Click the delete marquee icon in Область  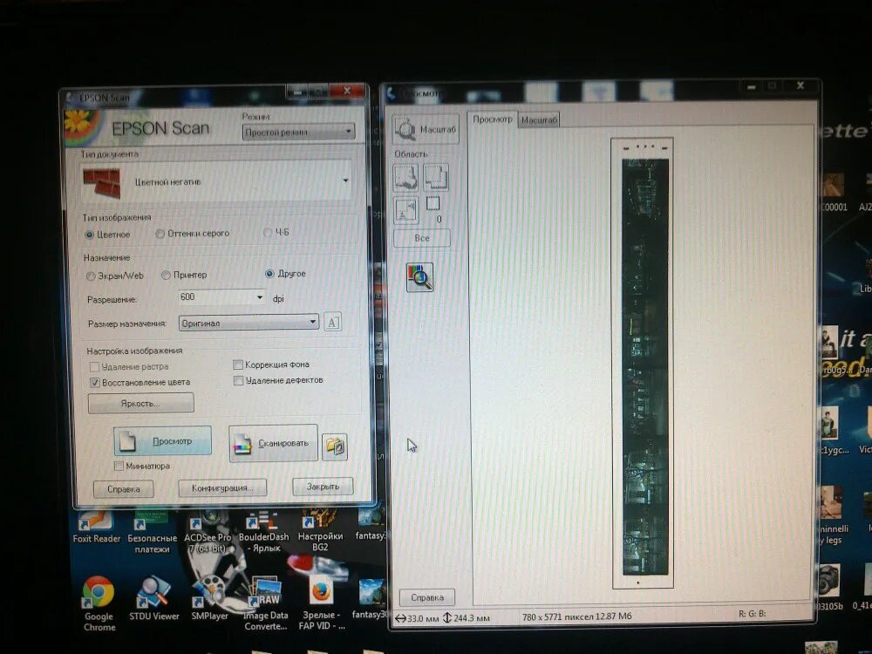pos(405,177)
